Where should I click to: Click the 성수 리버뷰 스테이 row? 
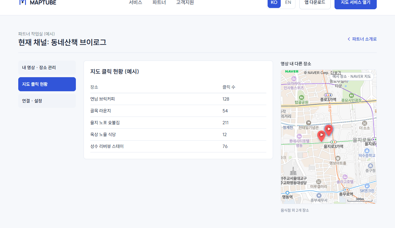point(178,146)
